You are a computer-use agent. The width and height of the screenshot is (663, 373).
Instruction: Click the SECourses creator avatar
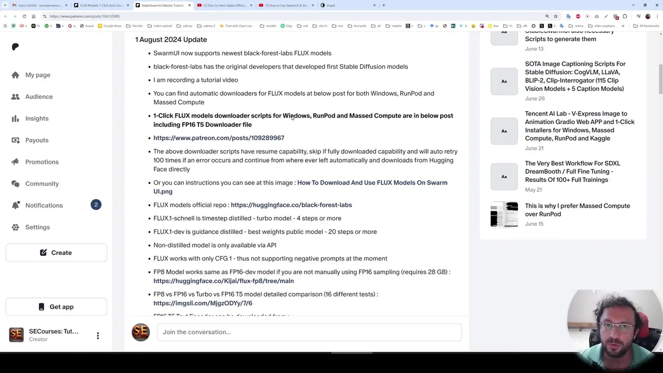[16, 335]
